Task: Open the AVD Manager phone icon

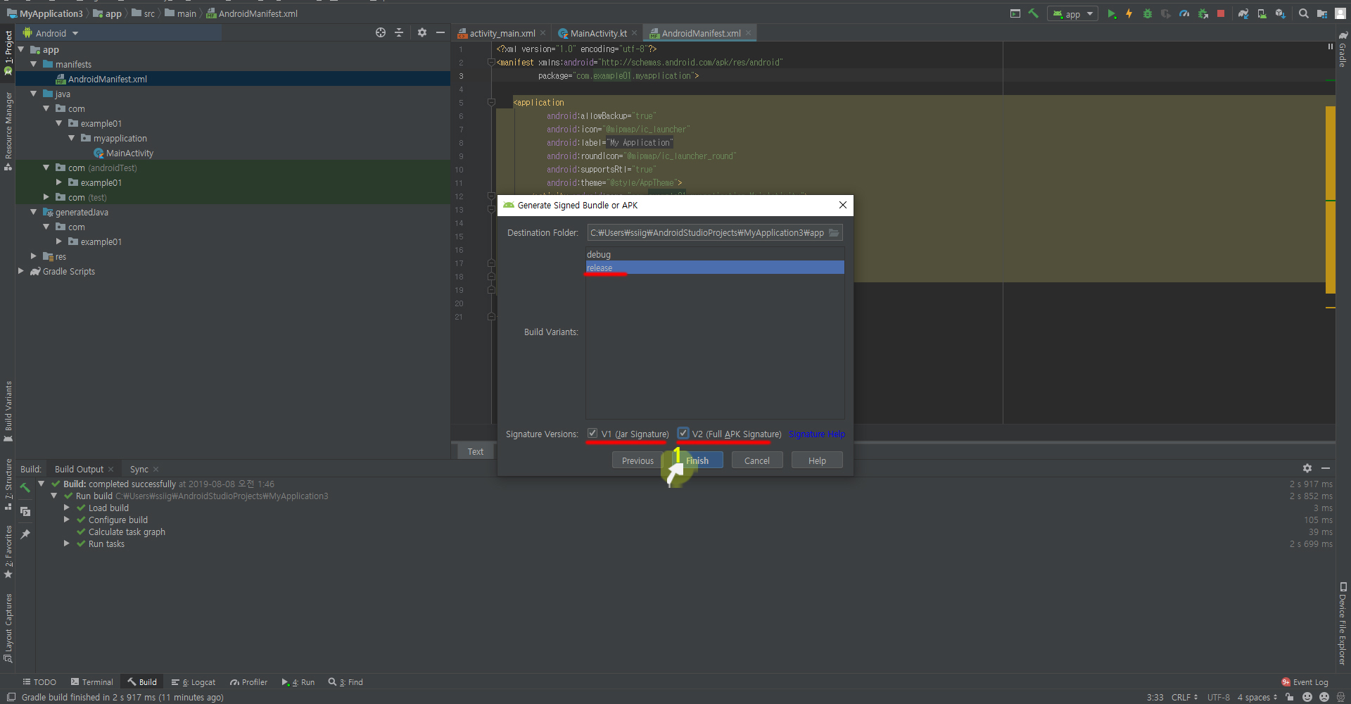Action: click(x=1262, y=13)
